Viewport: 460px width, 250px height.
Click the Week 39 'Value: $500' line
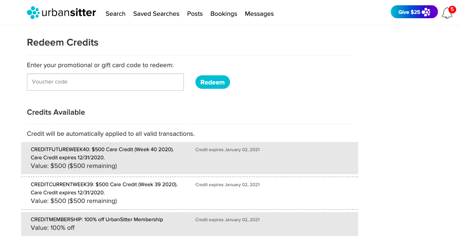(73, 201)
